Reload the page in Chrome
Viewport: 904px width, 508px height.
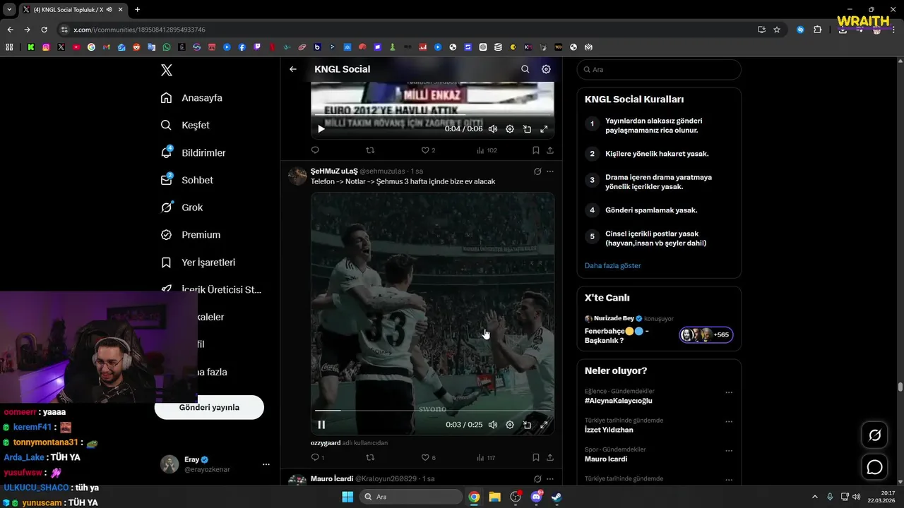tap(44, 30)
